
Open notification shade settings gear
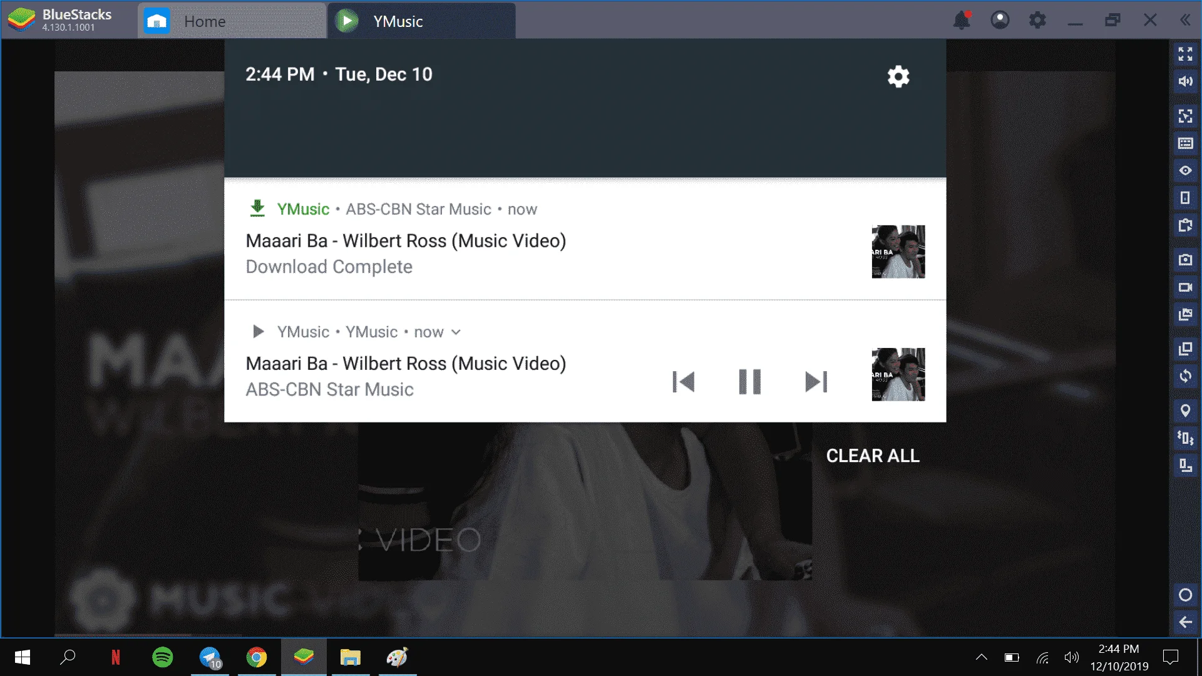pos(898,76)
